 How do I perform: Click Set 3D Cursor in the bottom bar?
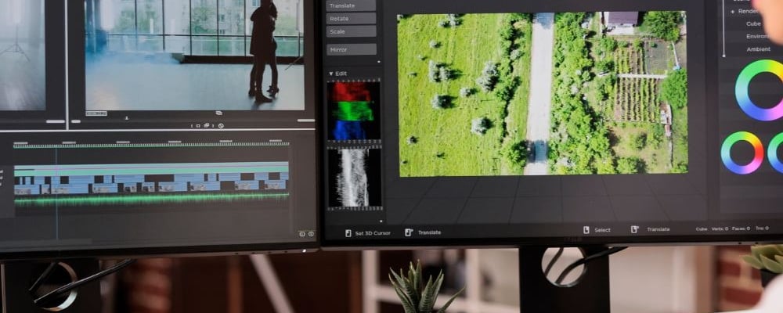[x=367, y=233]
